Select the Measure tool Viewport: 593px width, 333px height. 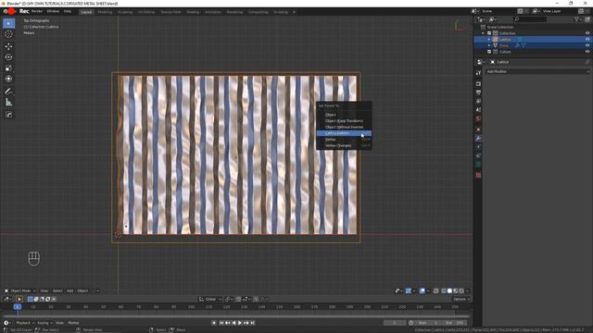(8, 102)
